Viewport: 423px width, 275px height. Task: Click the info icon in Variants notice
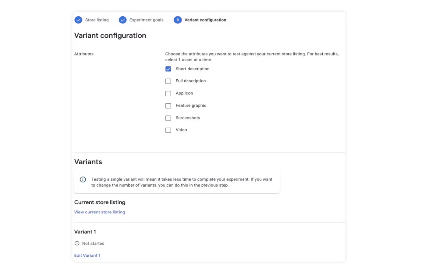point(83,180)
